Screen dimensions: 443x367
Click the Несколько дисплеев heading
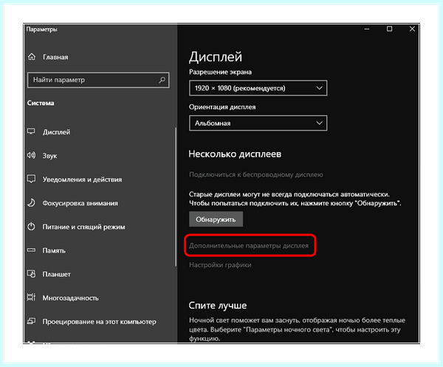(235, 154)
